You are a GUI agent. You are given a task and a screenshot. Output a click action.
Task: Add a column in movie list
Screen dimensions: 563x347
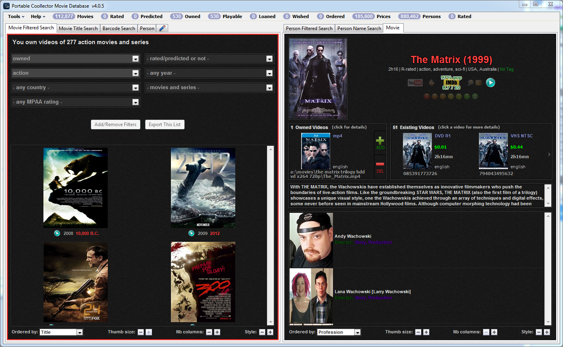(x=217, y=332)
